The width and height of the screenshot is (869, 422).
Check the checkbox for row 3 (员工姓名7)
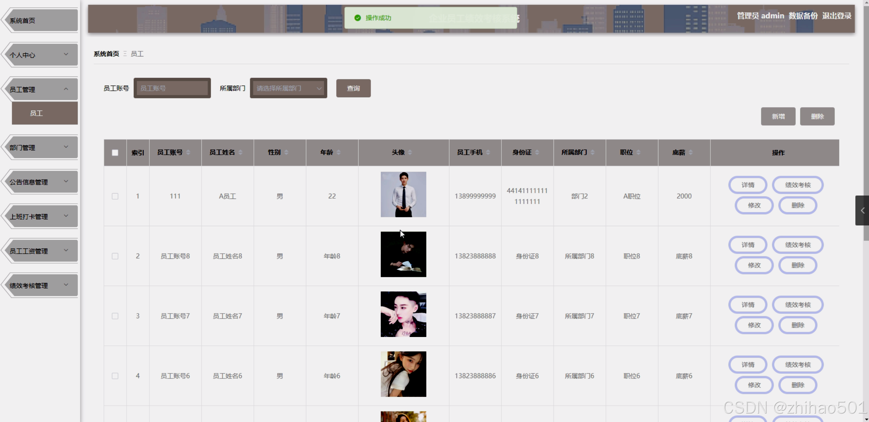[115, 316]
